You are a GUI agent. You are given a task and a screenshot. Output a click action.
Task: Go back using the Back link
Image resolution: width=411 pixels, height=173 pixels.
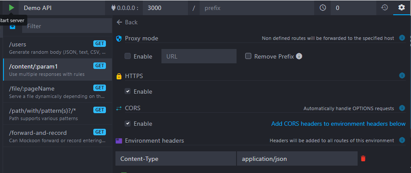[x=127, y=22]
